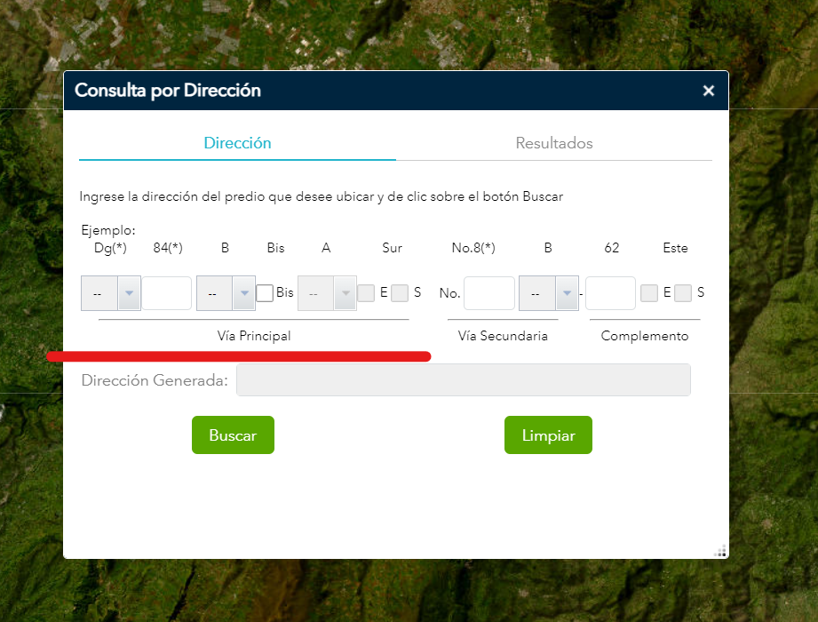
Task: Expand the letter dropdown left of Bis checkbox
Action: point(226,293)
